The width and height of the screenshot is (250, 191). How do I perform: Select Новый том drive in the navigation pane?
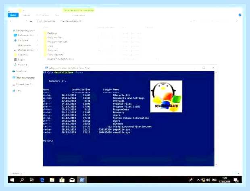(24, 84)
